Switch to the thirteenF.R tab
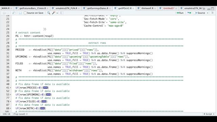 pyautogui.click(x=147, y=8)
